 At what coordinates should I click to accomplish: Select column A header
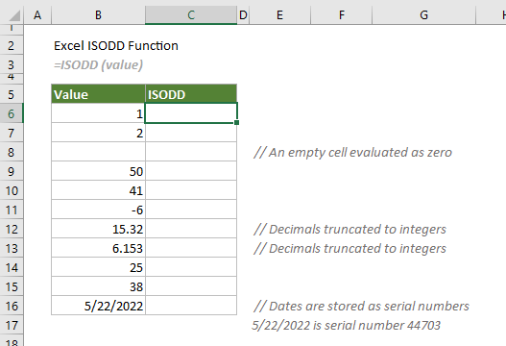point(37,14)
